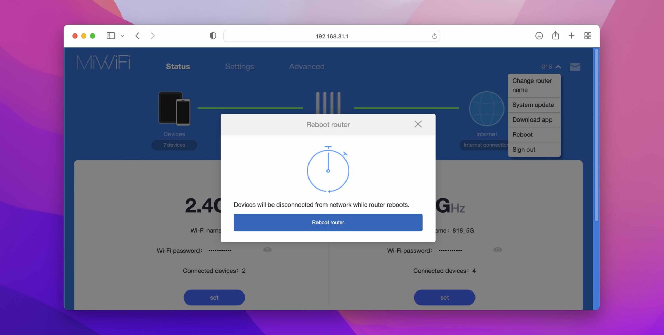Click the Internet globe icon
This screenshot has width=664, height=335.
[486, 109]
